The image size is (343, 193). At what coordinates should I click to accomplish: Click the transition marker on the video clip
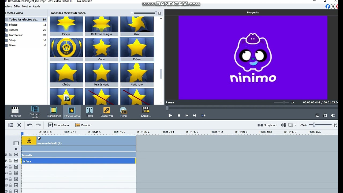pos(39,138)
